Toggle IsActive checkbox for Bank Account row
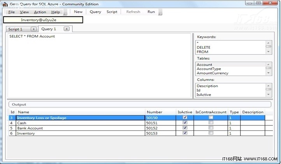Image resolution: width=281 pixels, height=164 pixels. click(x=185, y=128)
